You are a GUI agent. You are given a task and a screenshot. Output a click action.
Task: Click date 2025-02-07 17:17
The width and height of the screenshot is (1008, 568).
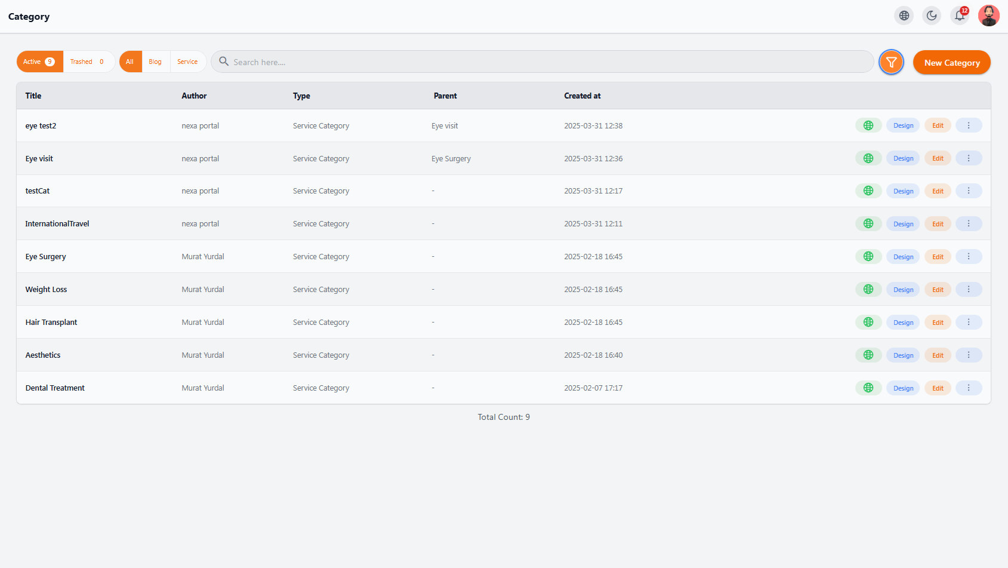pyautogui.click(x=593, y=388)
